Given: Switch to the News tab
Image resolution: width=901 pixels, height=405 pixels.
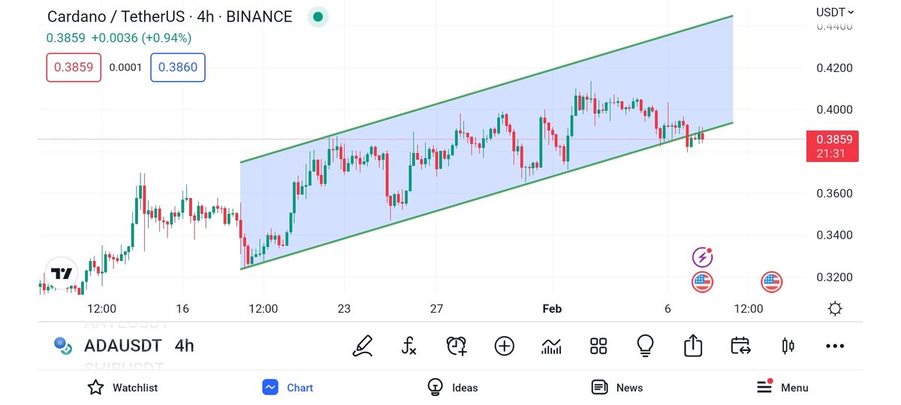Looking at the screenshot, I should pos(617,388).
